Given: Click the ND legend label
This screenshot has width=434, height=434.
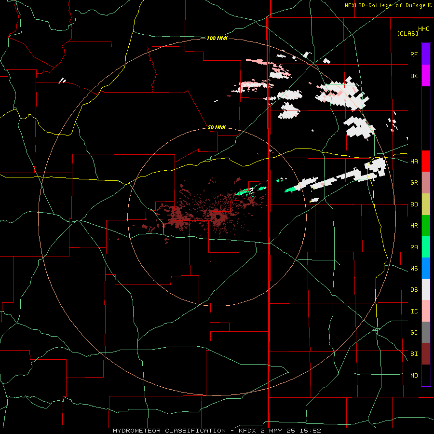Looking at the screenshot, I should [414, 376].
